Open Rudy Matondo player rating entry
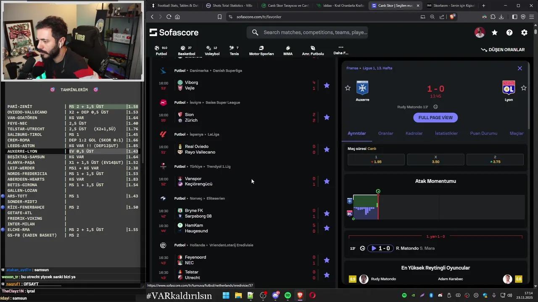The height and width of the screenshot is (302, 538). [372, 279]
